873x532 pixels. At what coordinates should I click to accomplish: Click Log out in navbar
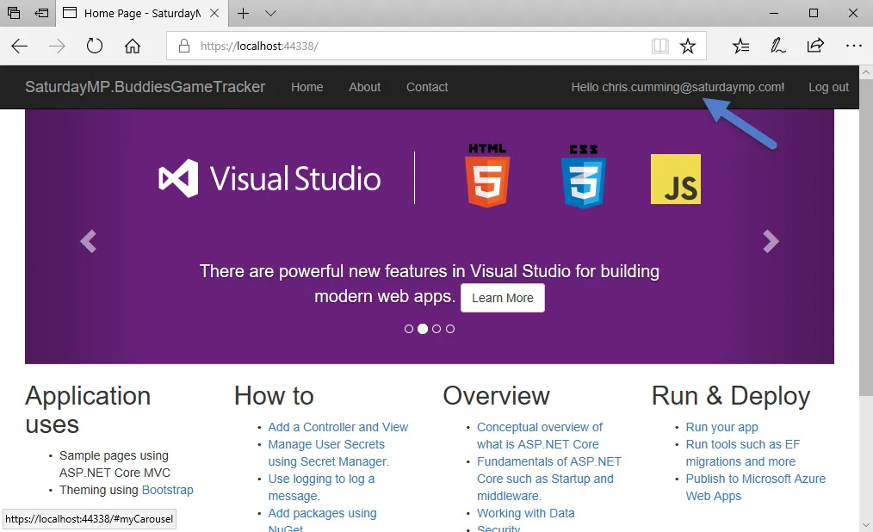tap(828, 87)
